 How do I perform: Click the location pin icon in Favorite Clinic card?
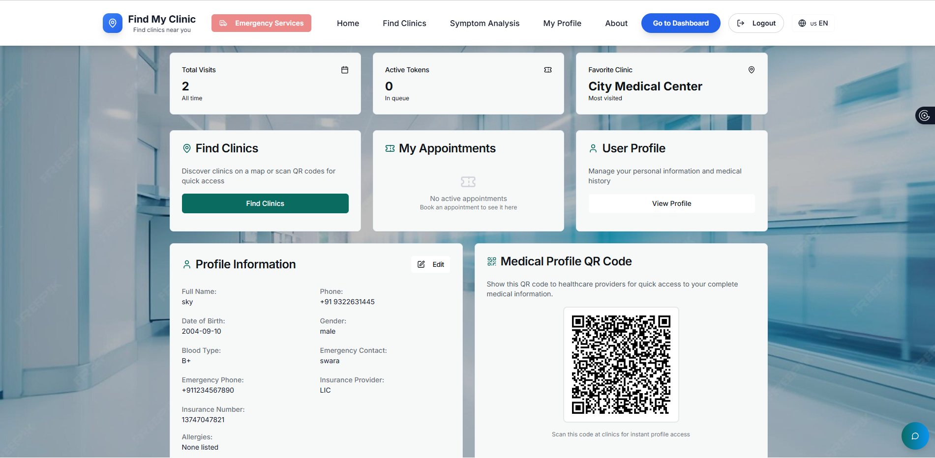(x=752, y=70)
